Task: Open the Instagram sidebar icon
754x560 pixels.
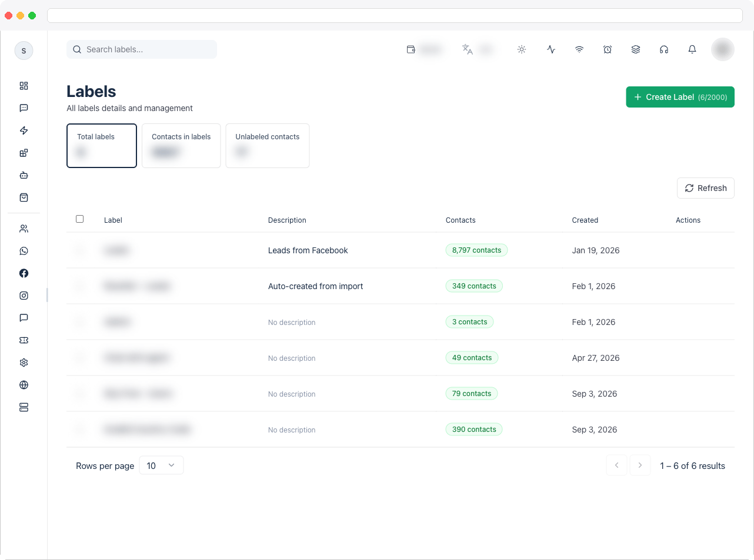Action: [x=24, y=296]
